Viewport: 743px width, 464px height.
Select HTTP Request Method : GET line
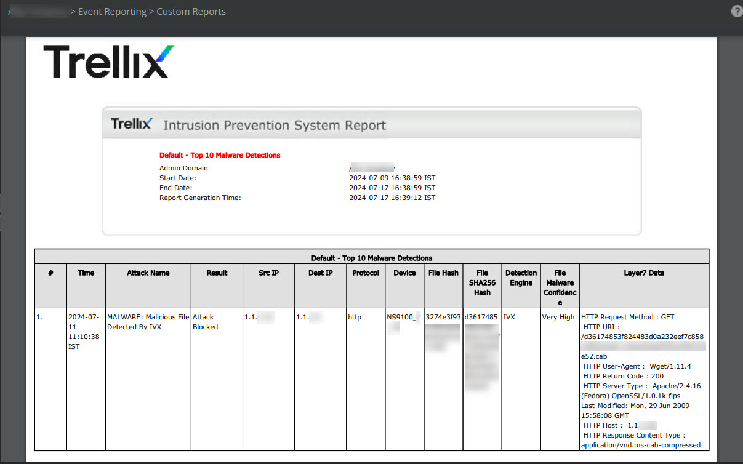pos(628,317)
